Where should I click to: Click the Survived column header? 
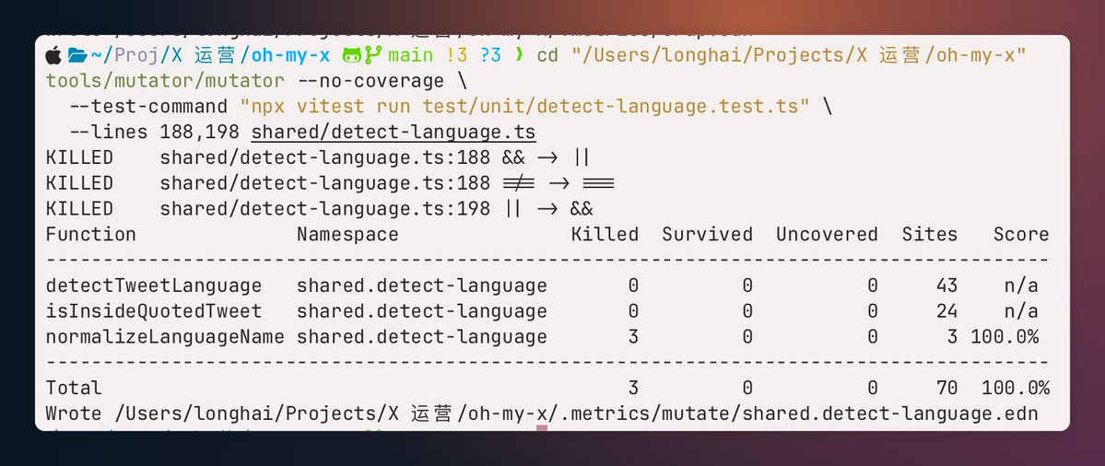click(x=707, y=235)
